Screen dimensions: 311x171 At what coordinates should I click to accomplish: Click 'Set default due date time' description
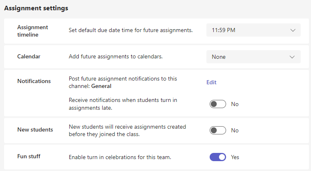(x=130, y=30)
